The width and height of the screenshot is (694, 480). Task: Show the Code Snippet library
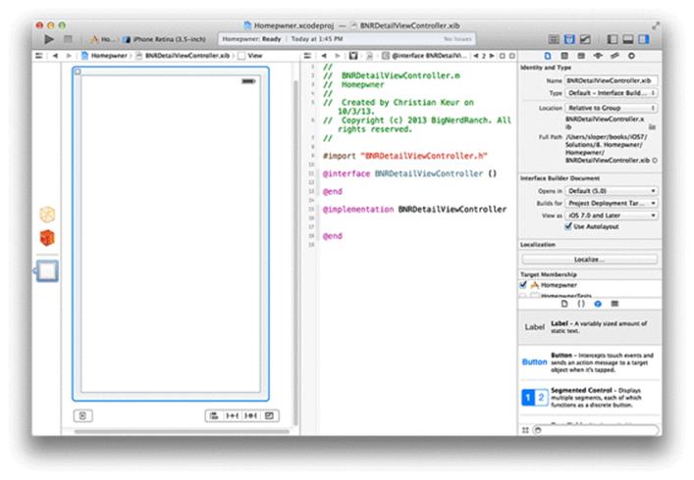click(581, 304)
